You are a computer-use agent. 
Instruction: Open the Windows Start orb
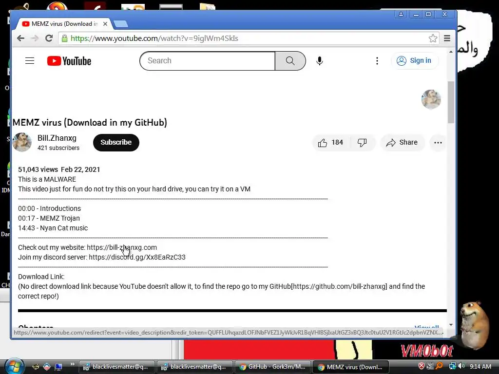click(x=14, y=366)
